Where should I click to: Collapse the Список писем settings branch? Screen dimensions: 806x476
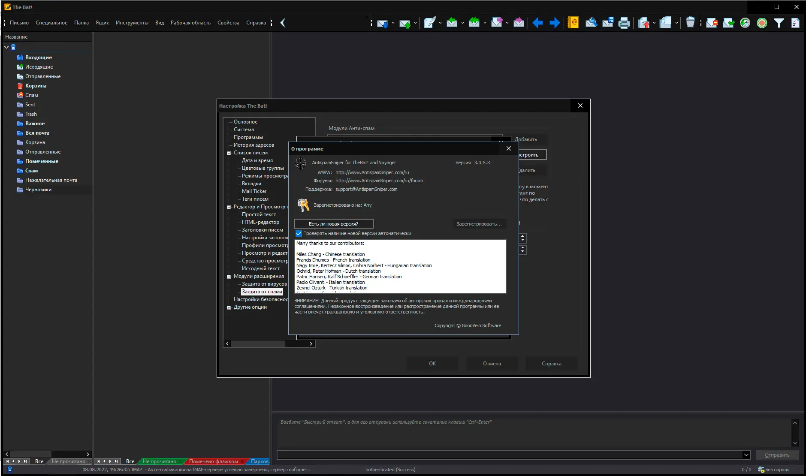click(x=229, y=153)
